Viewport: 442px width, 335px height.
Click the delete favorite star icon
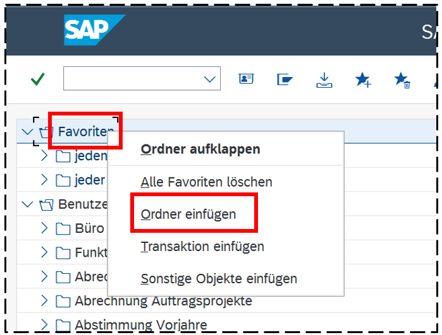click(x=402, y=79)
